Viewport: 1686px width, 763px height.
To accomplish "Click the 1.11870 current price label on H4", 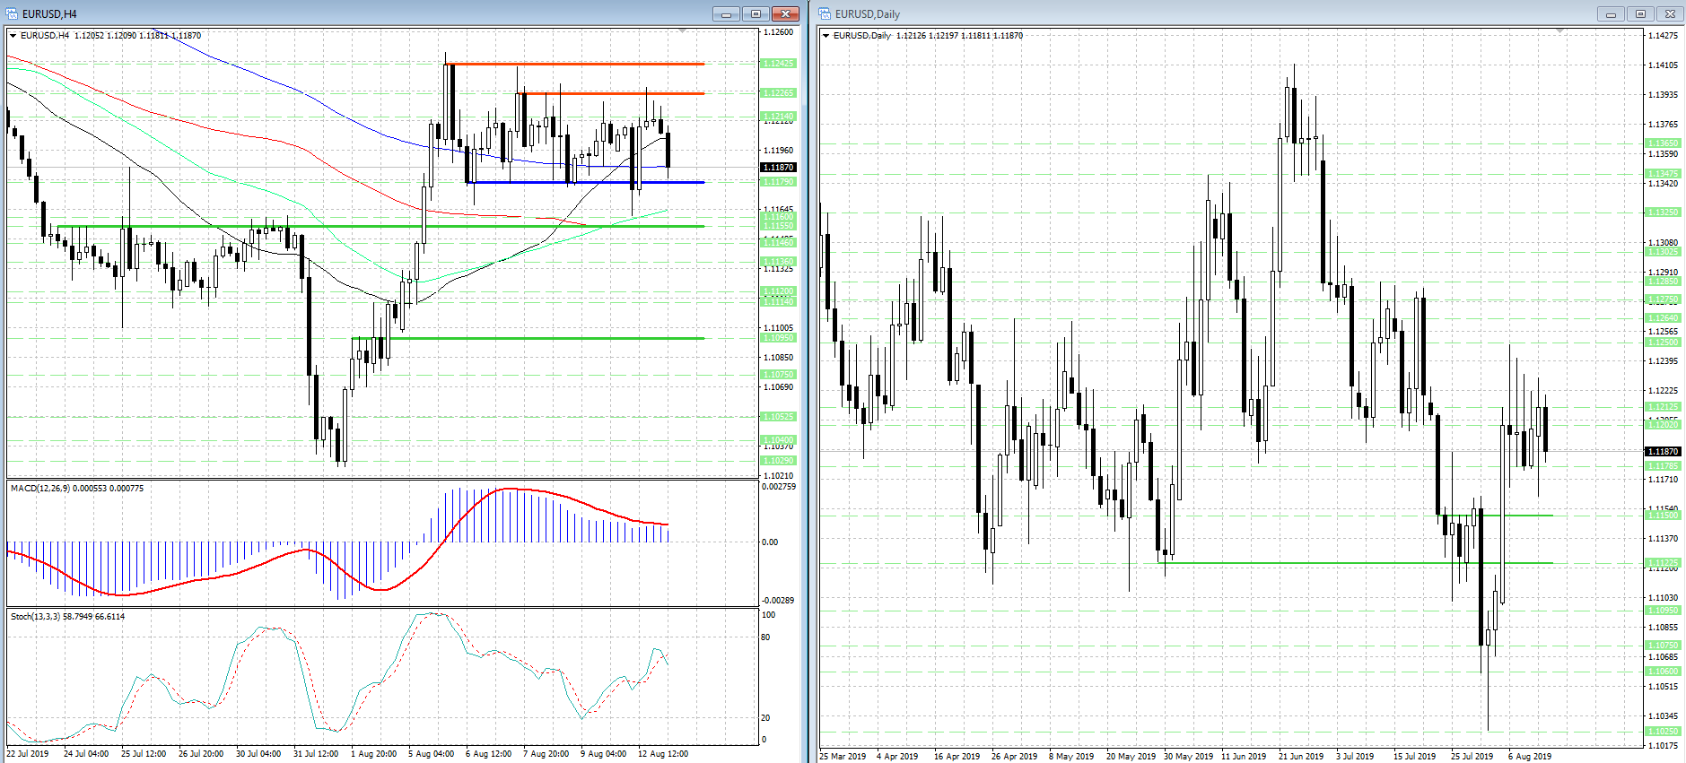I will 778,168.
